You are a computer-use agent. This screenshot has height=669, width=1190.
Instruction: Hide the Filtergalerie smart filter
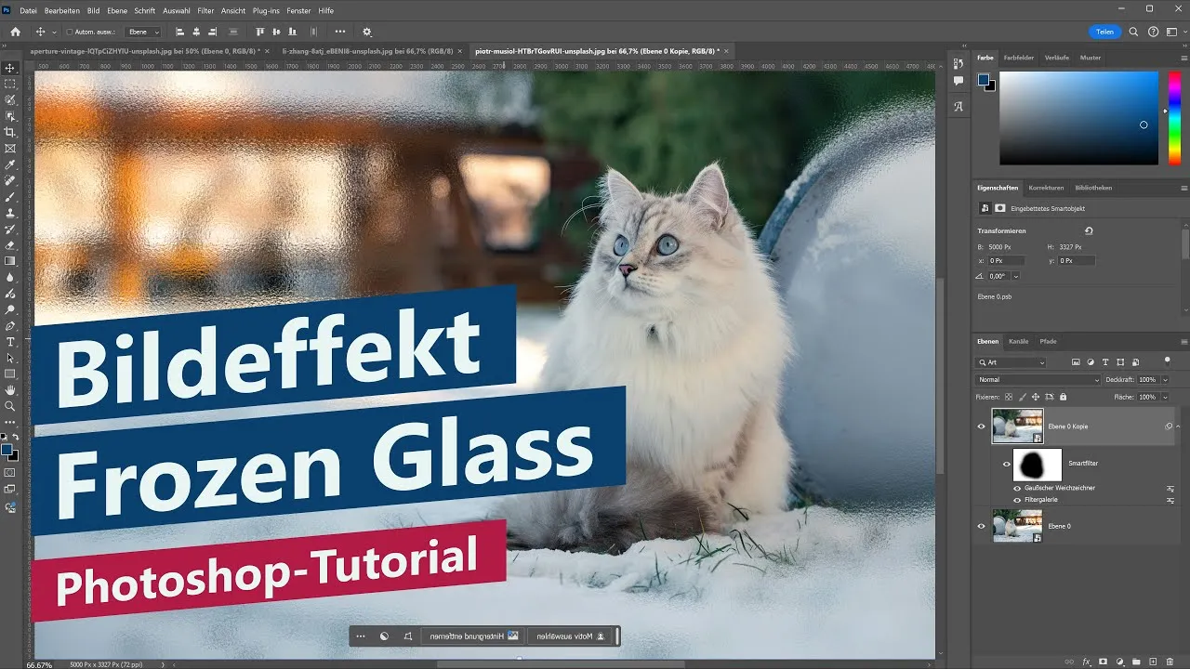pos(1017,499)
